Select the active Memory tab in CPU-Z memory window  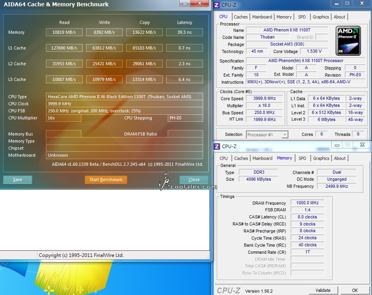point(284,158)
